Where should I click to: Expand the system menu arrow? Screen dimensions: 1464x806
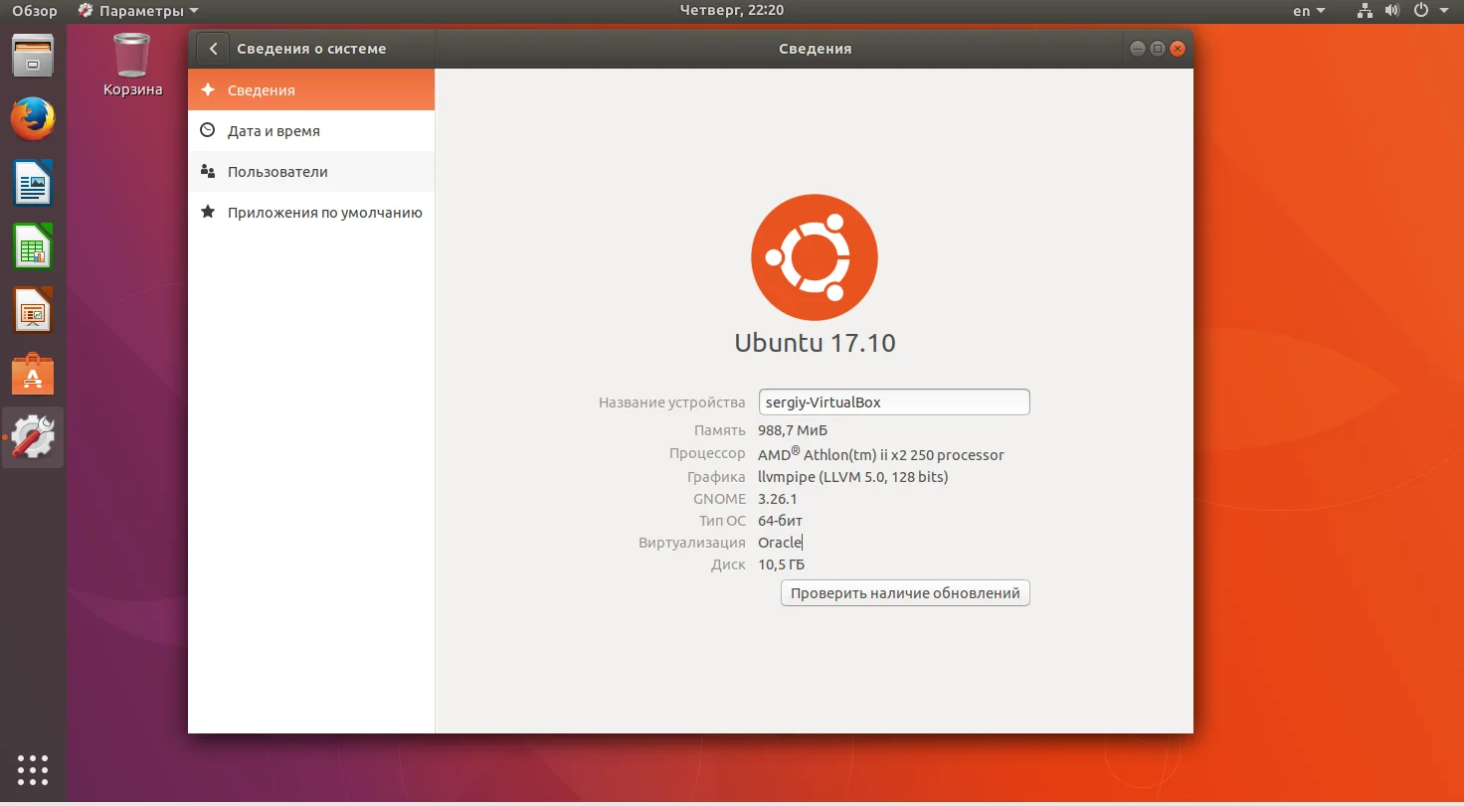(x=1444, y=11)
